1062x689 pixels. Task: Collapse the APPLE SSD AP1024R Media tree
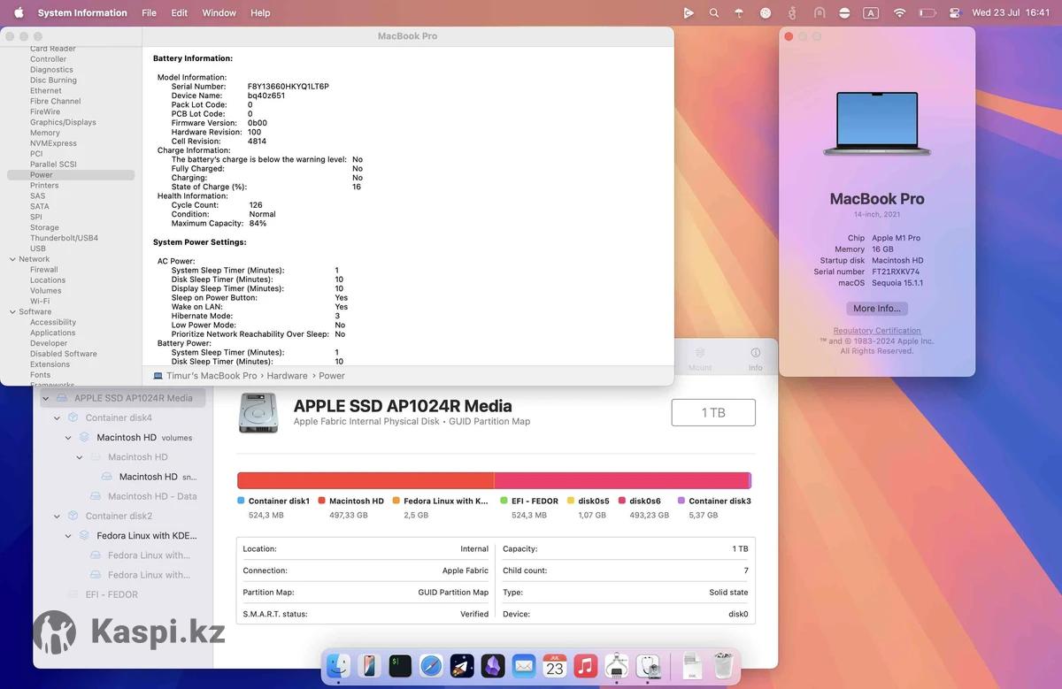pos(46,398)
